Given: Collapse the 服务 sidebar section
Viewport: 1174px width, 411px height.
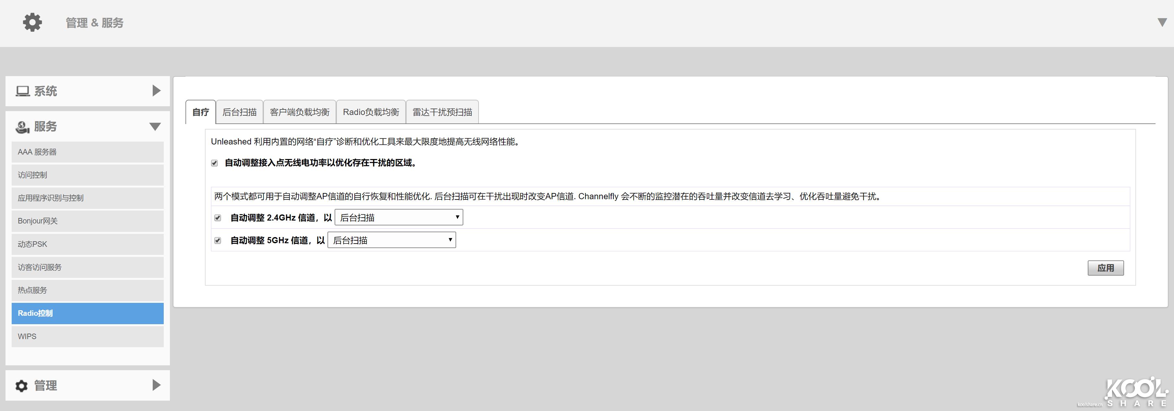Looking at the screenshot, I should coord(155,126).
